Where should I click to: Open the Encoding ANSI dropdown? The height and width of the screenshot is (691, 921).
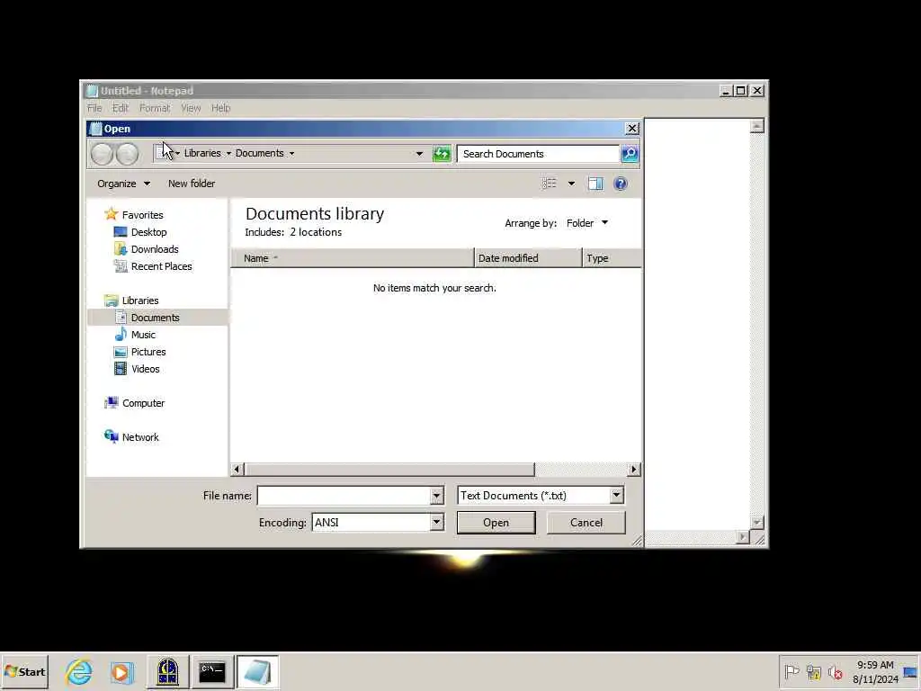[436, 523]
